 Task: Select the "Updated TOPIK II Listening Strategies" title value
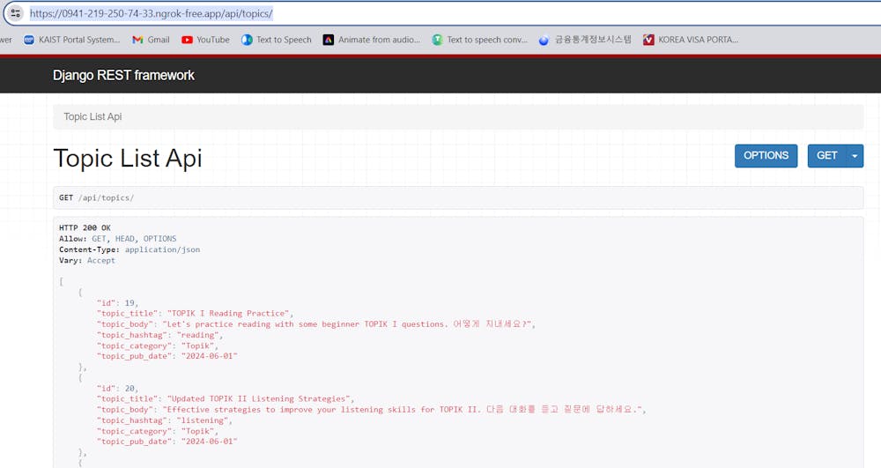[258, 399]
